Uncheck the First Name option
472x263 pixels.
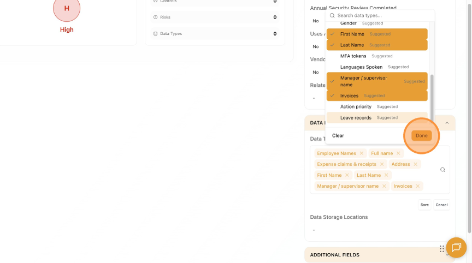(377, 34)
